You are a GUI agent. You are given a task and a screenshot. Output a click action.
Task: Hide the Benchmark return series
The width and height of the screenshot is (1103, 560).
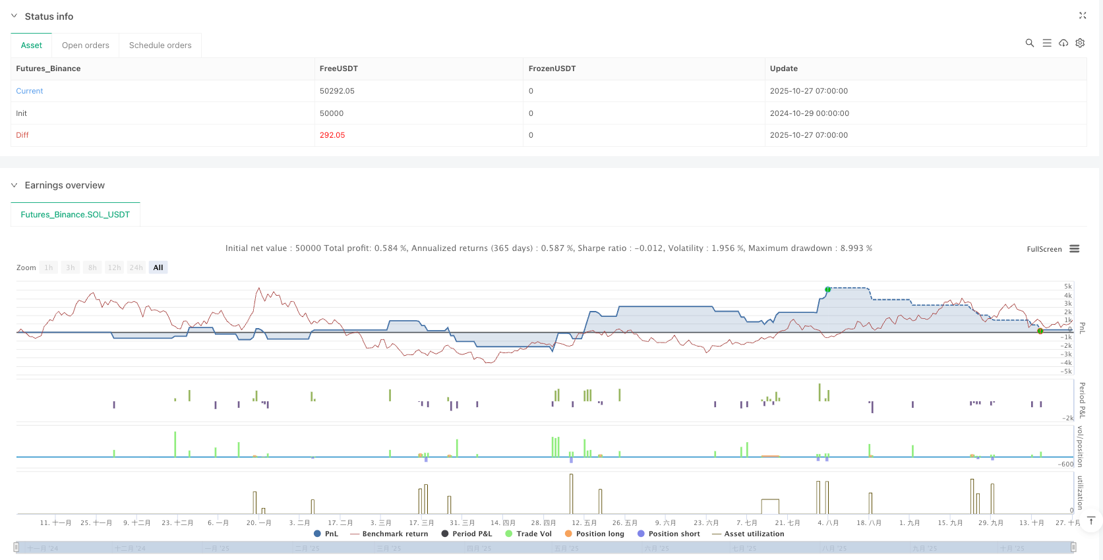pyautogui.click(x=389, y=534)
